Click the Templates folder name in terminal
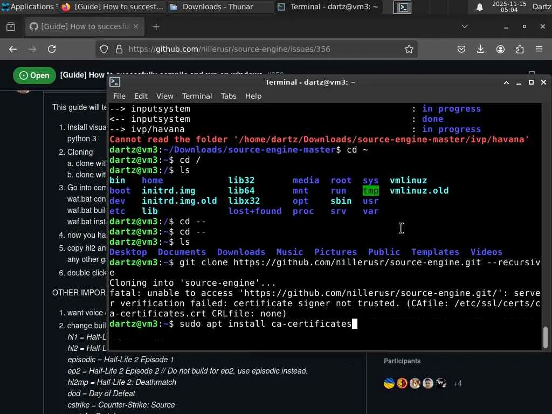The width and height of the screenshot is (552, 414). point(436,252)
